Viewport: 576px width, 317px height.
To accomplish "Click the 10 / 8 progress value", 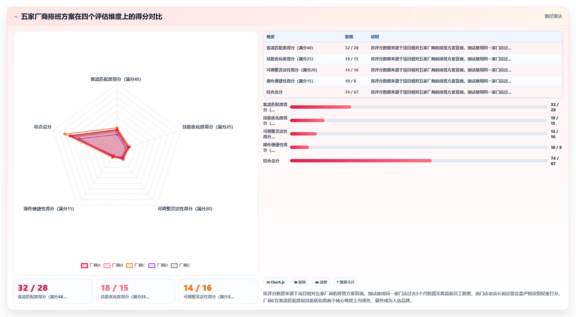I will (x=556, y=148).
